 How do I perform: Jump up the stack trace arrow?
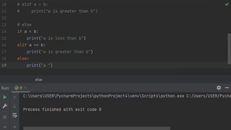click(x=14, y=97)
